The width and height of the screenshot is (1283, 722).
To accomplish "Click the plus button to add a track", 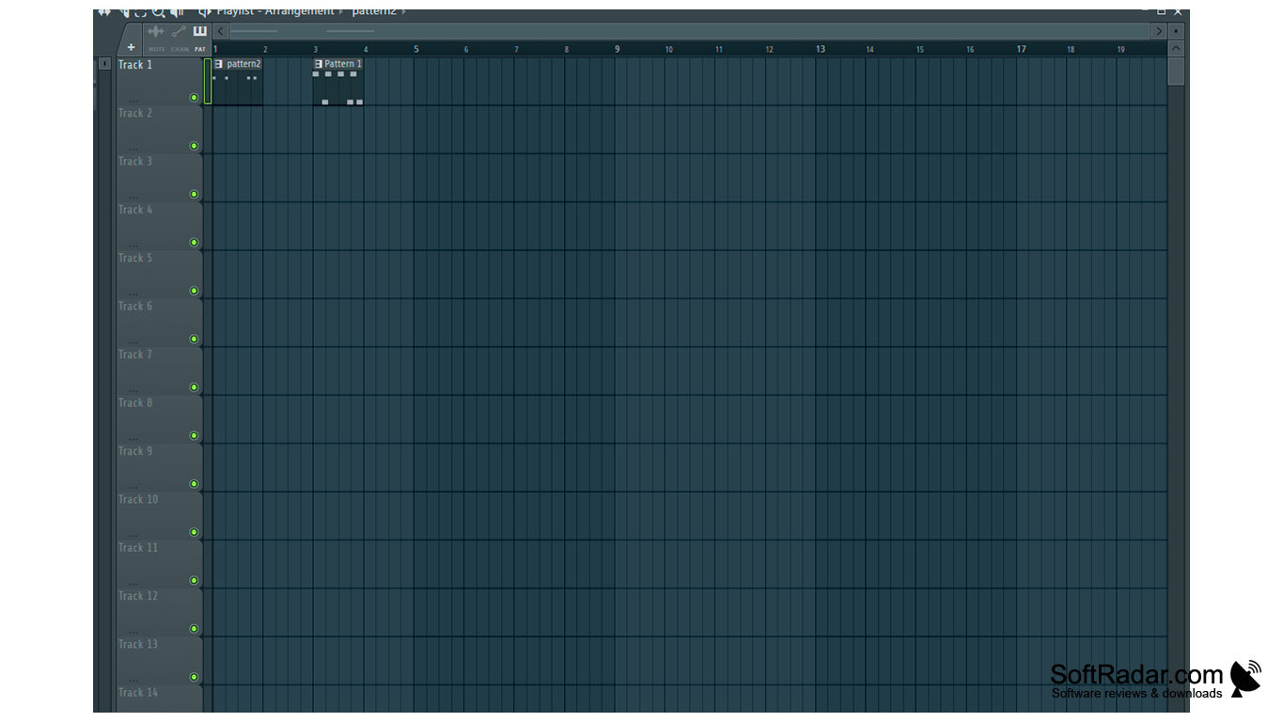I will 131,47.
